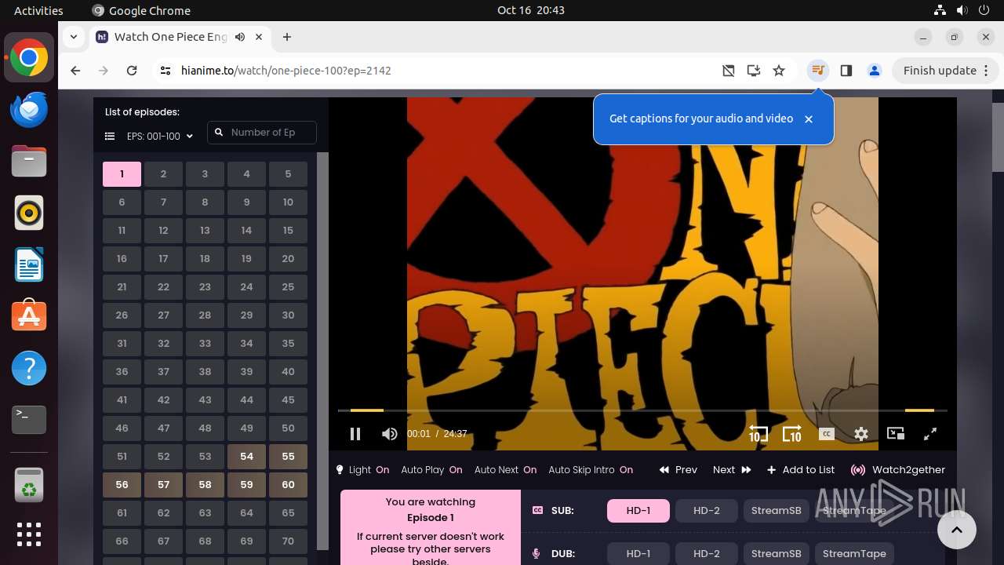The width and height of the screenshot is (1004, 565).
Task: Close the captions tooltip popup
Action: [809, 119]
